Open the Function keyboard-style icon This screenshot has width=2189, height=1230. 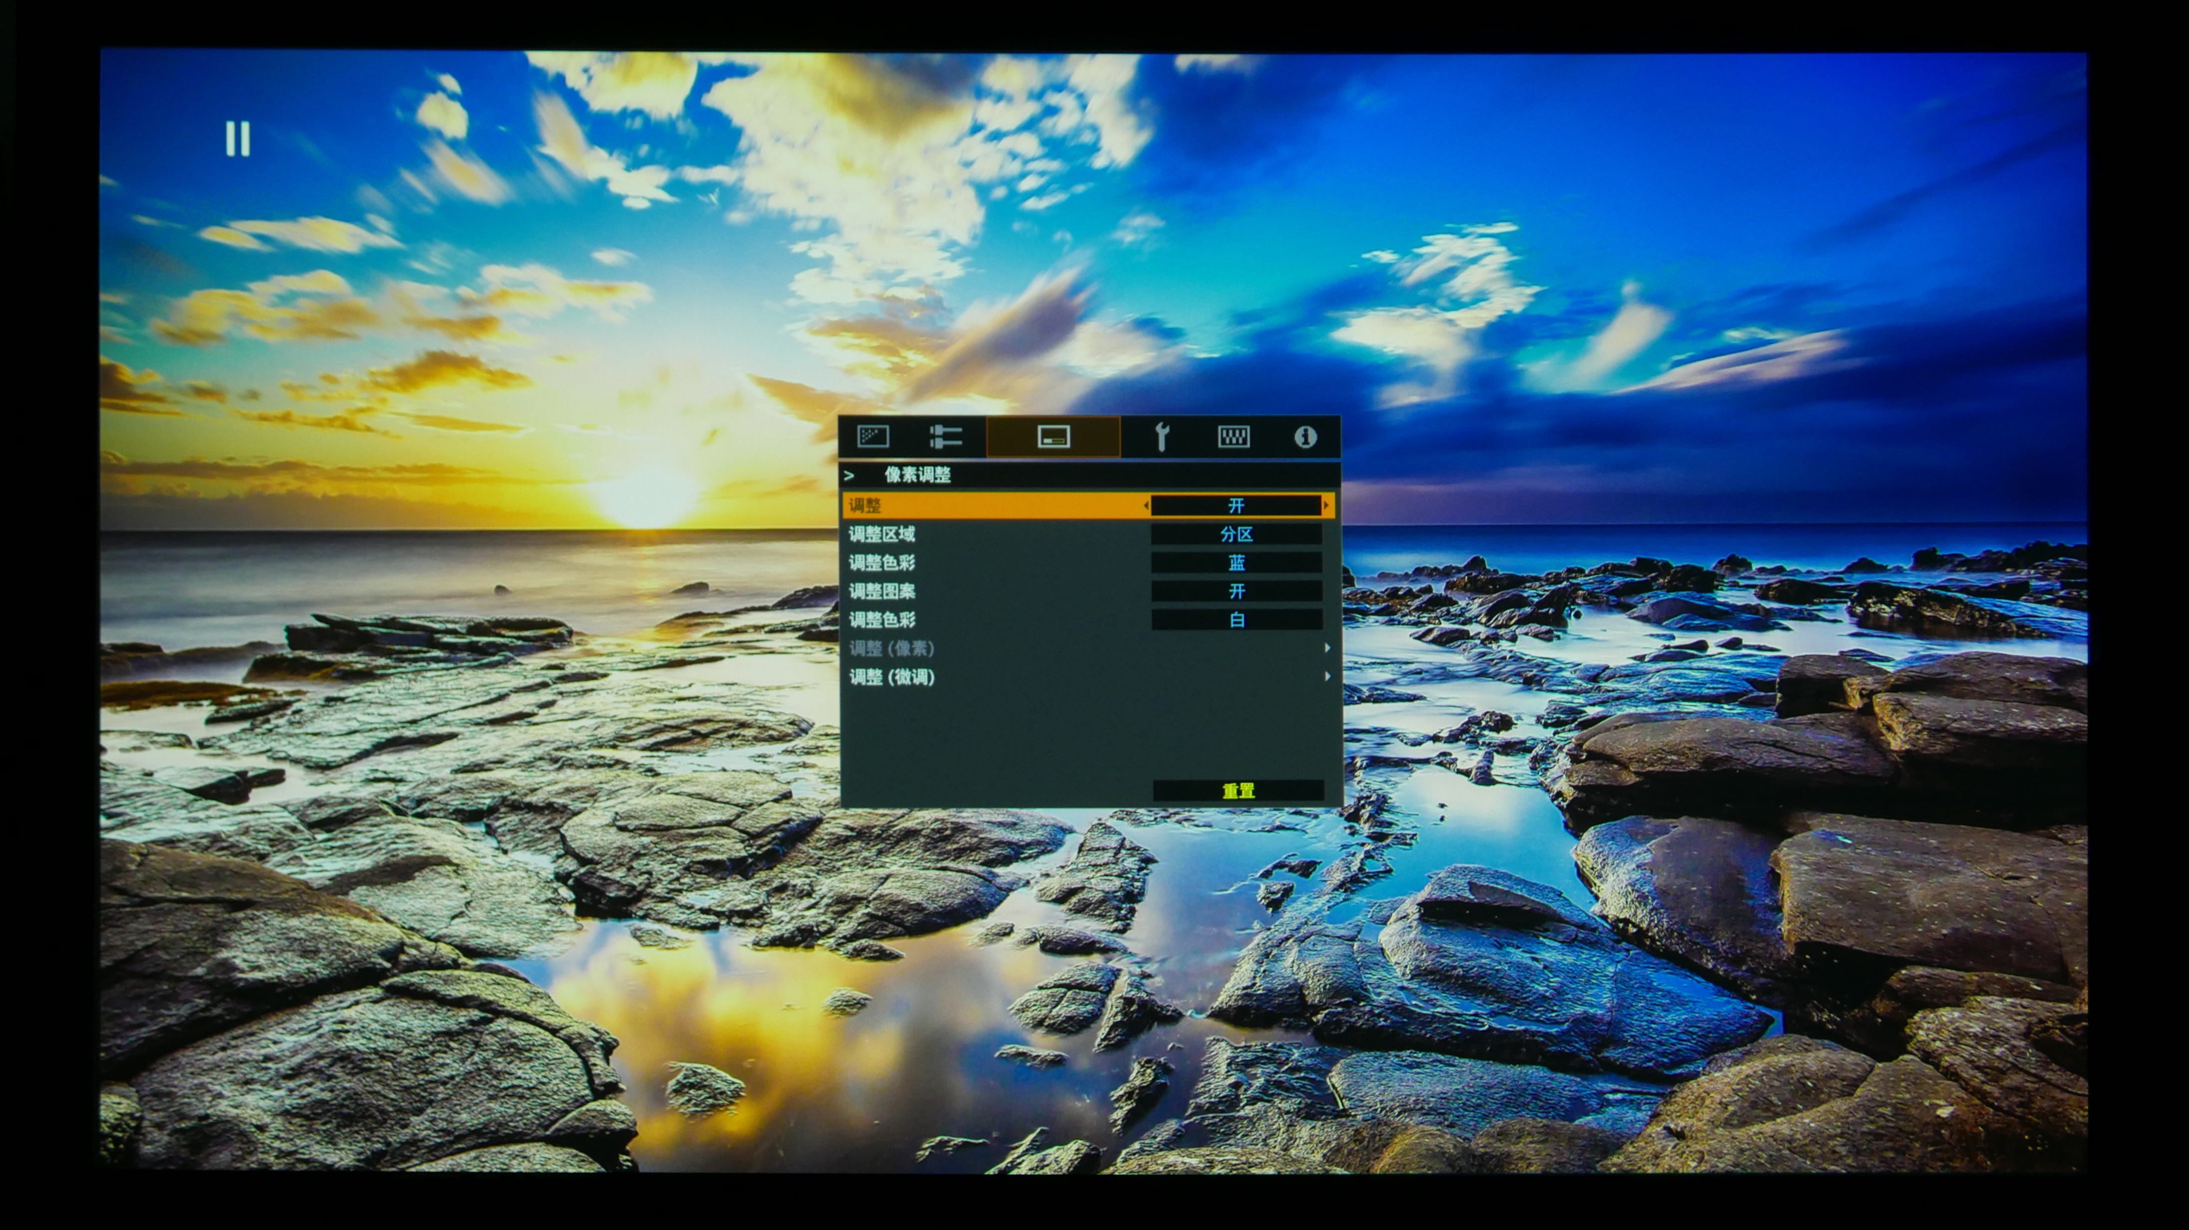click(x=1233, y=437)
